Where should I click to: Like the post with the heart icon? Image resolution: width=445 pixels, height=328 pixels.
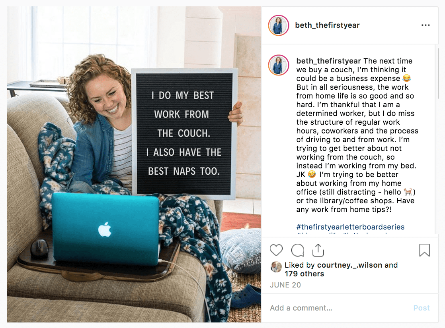[x=276, y=250]
